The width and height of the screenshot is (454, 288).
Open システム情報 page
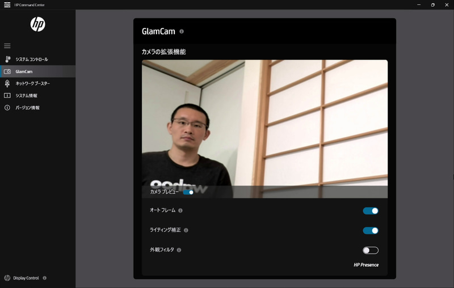coord(37,95)
